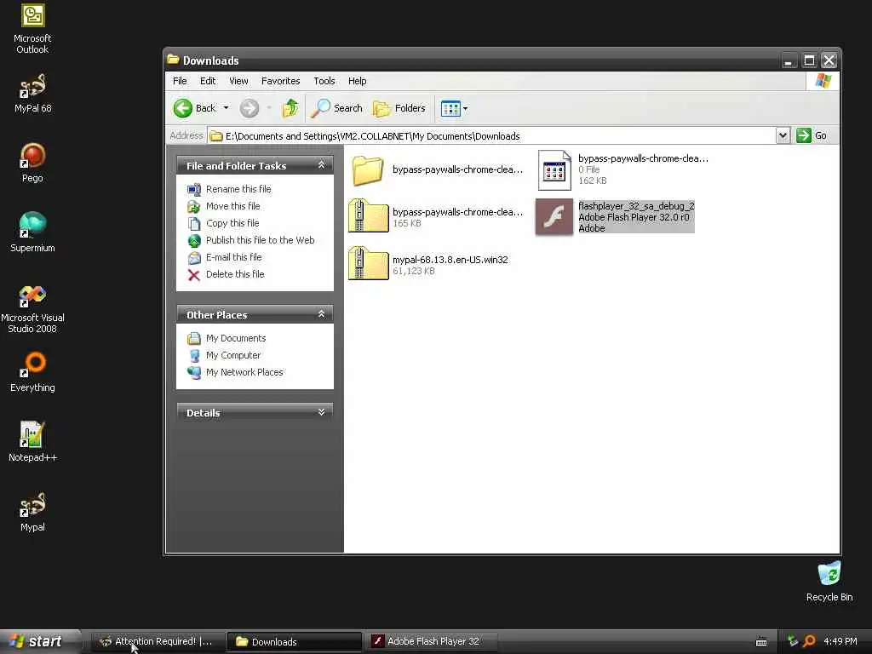Collapse the Other Places panel
872x654 pixels.
(321, 314)
